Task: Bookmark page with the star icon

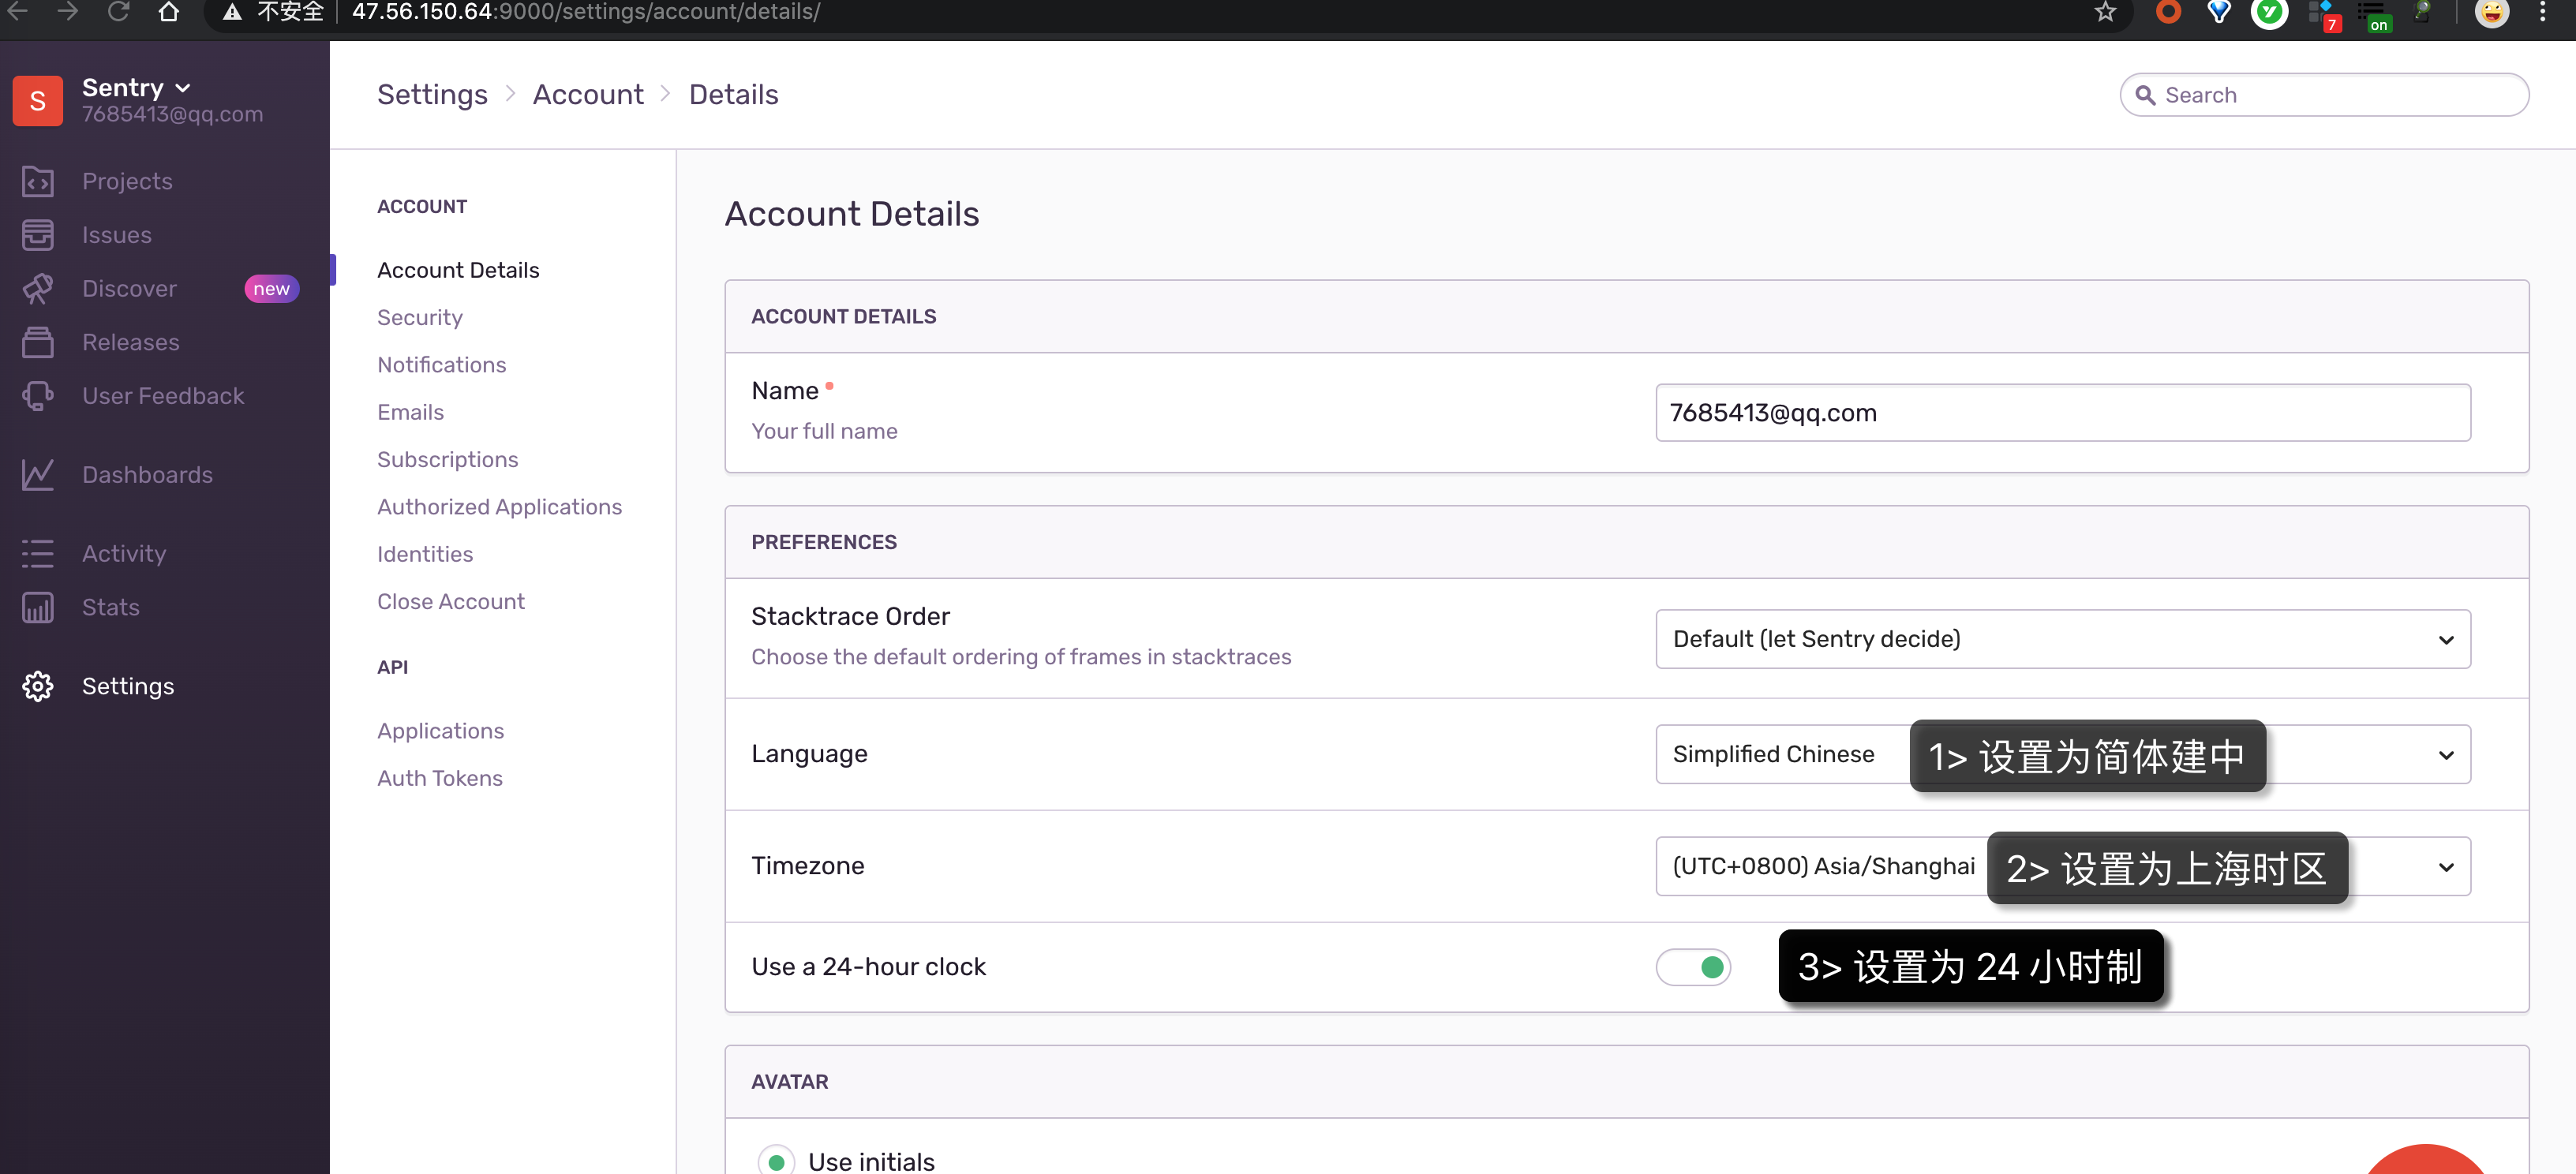Action: 2105,13
